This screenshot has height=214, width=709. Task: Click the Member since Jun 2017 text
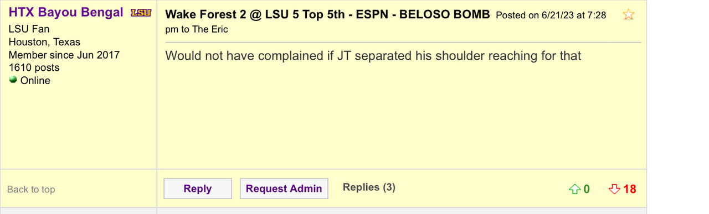64,55
